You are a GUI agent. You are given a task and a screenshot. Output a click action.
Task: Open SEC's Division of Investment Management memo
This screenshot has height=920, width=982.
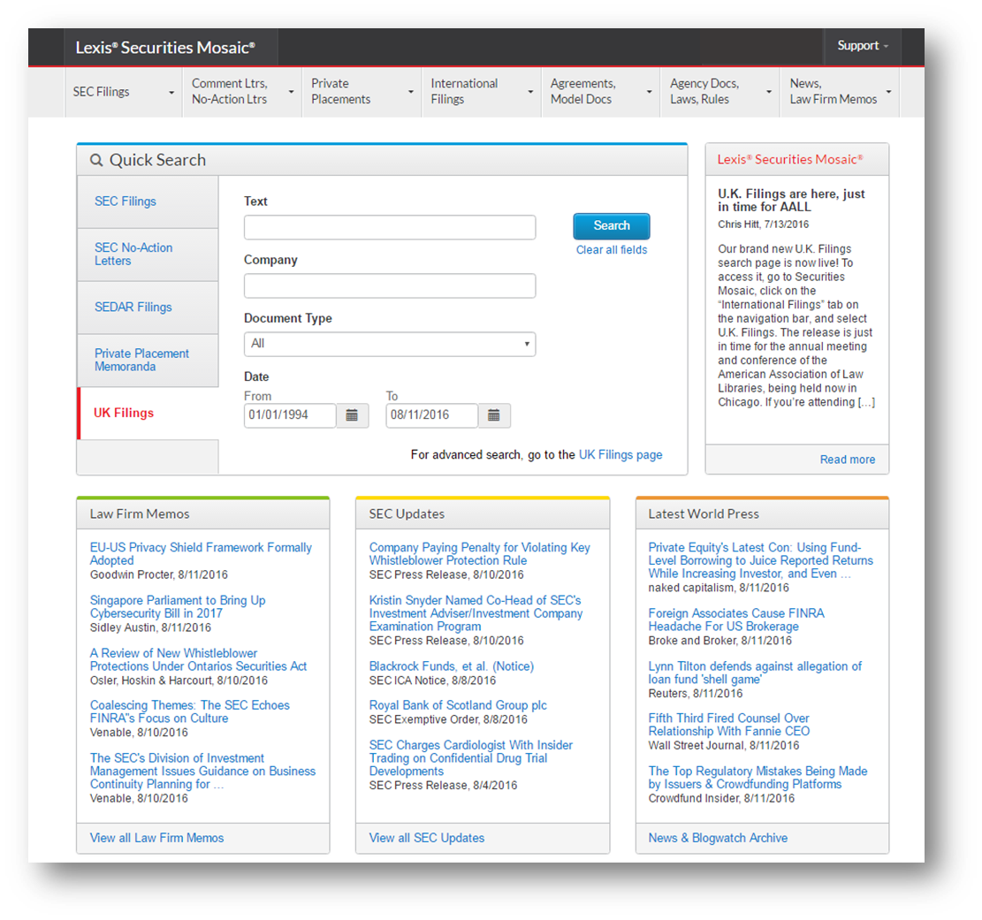[202, 771]
